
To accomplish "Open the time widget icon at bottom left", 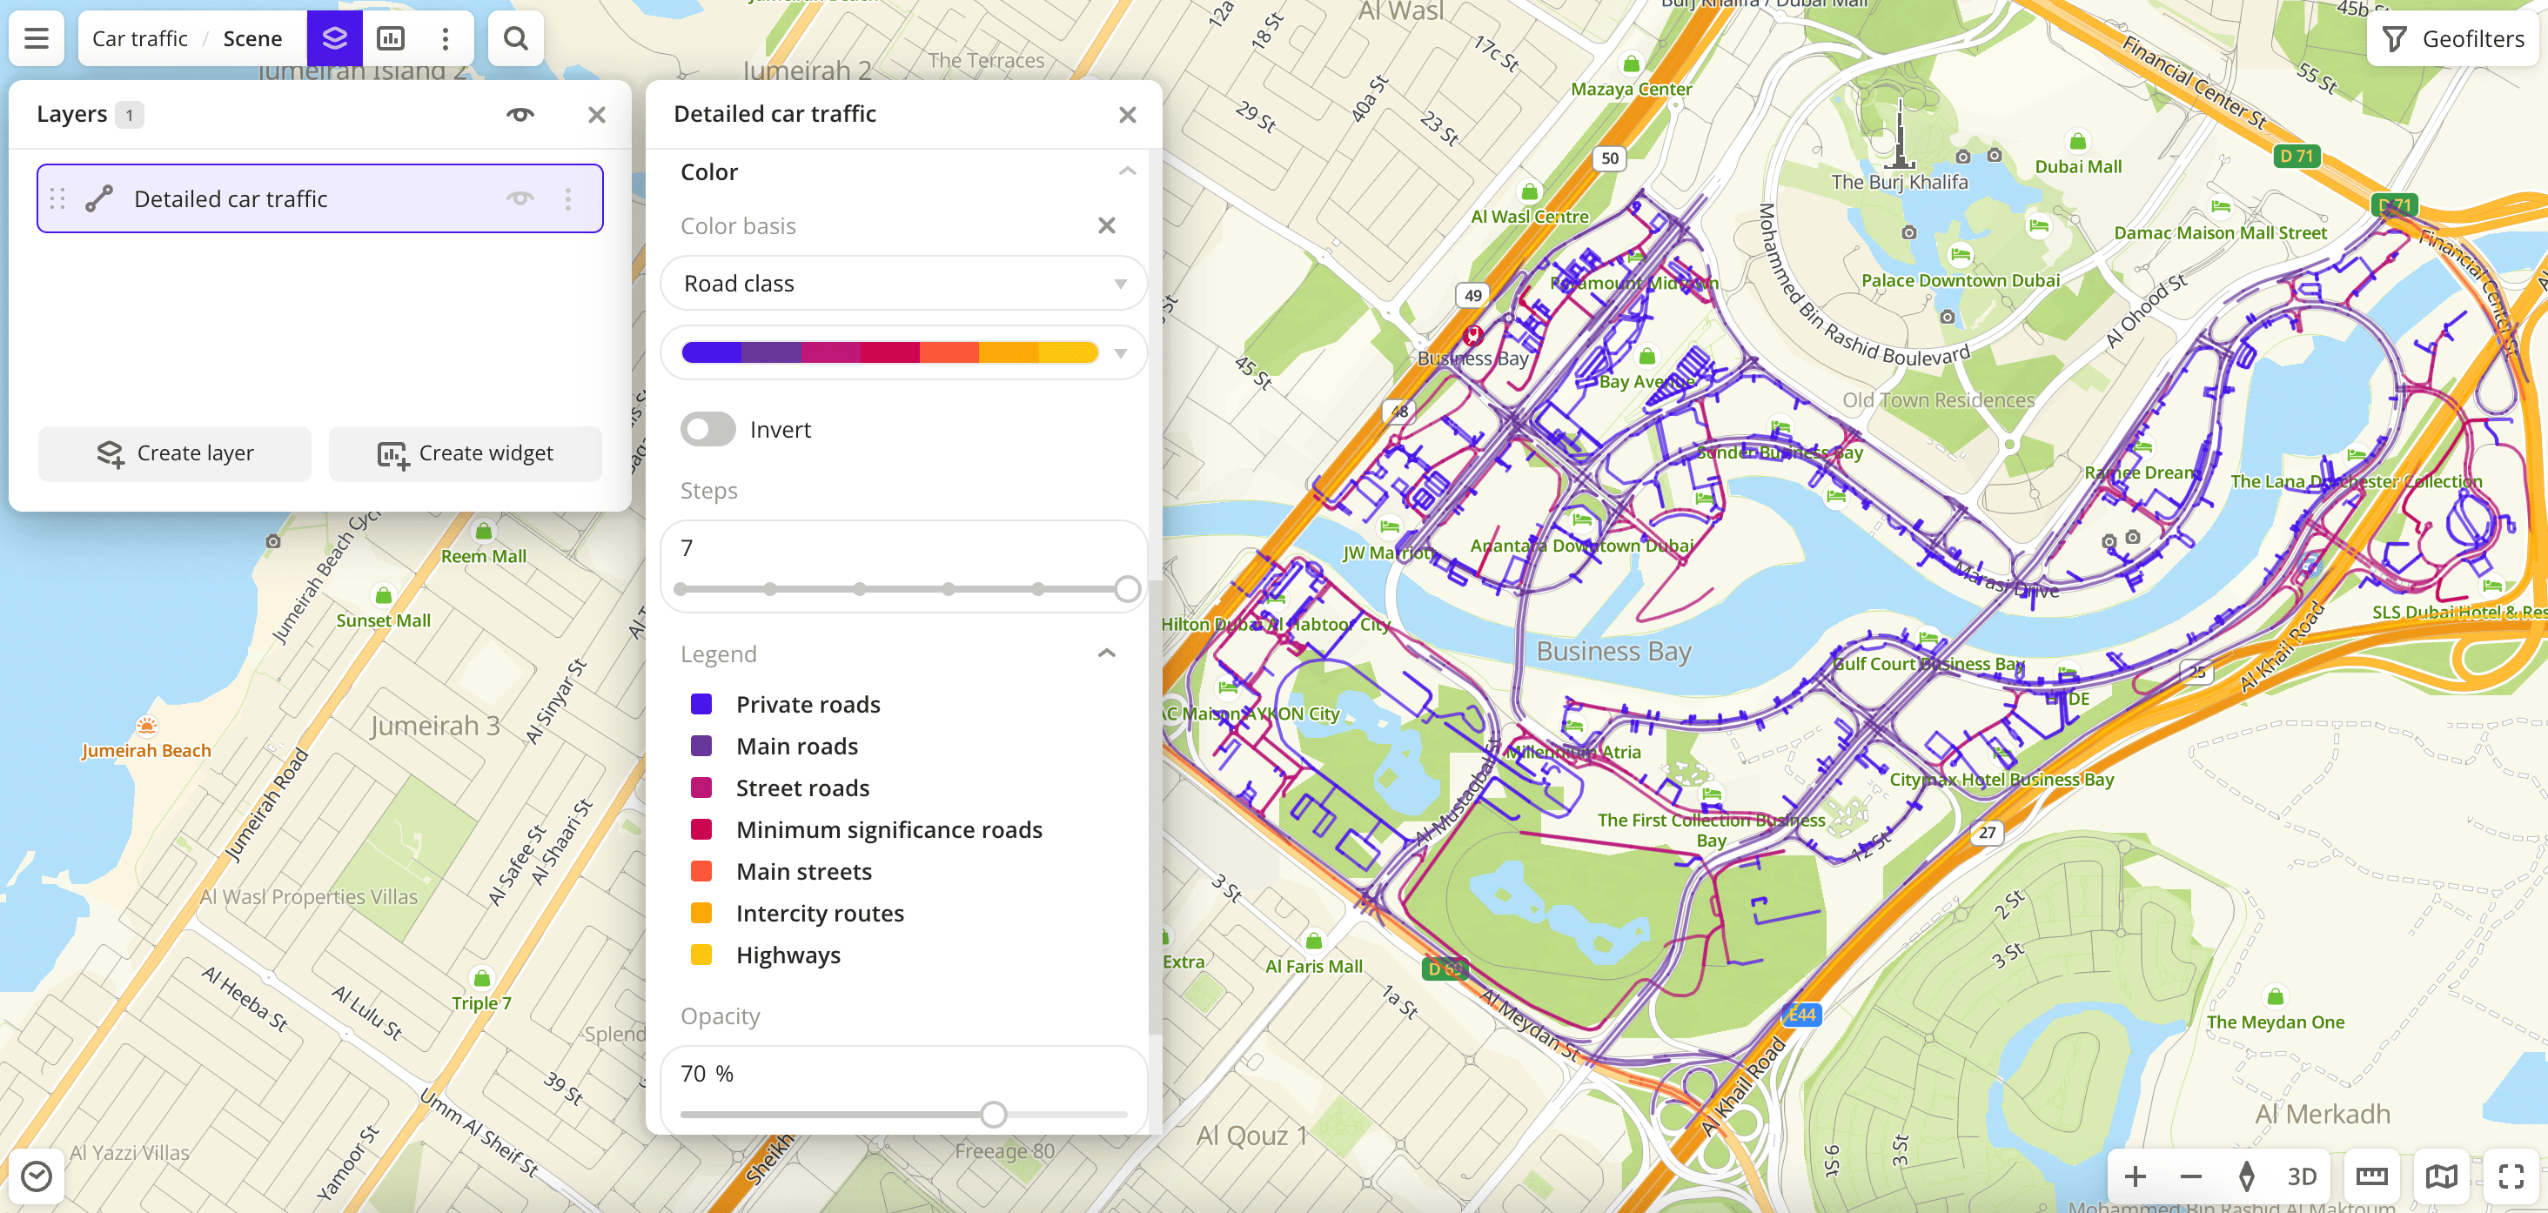I will (37, 1176).
